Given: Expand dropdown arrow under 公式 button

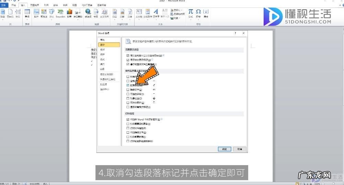Looking at the screenshot, I should 191,19.
